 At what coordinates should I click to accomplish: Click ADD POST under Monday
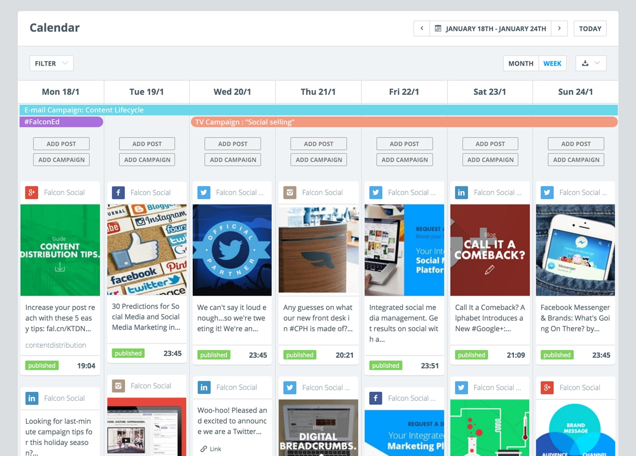[x=61, y=144]
